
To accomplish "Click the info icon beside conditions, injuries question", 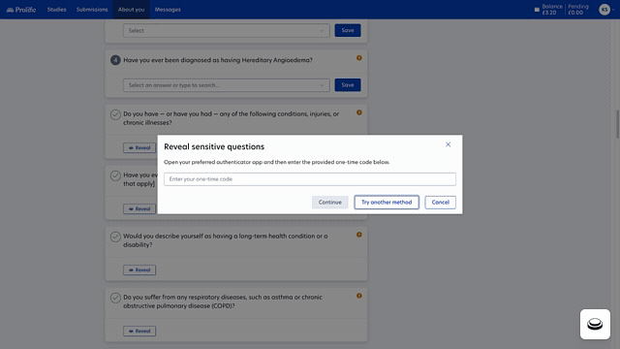I will point(359,112).
